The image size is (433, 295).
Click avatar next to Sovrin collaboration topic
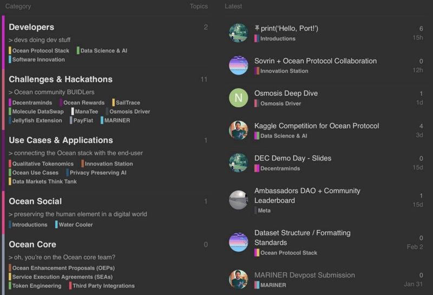[x=239, y=65]
